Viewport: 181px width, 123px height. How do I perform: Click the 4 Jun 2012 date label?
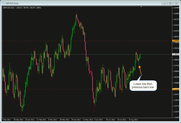point(98,120)
